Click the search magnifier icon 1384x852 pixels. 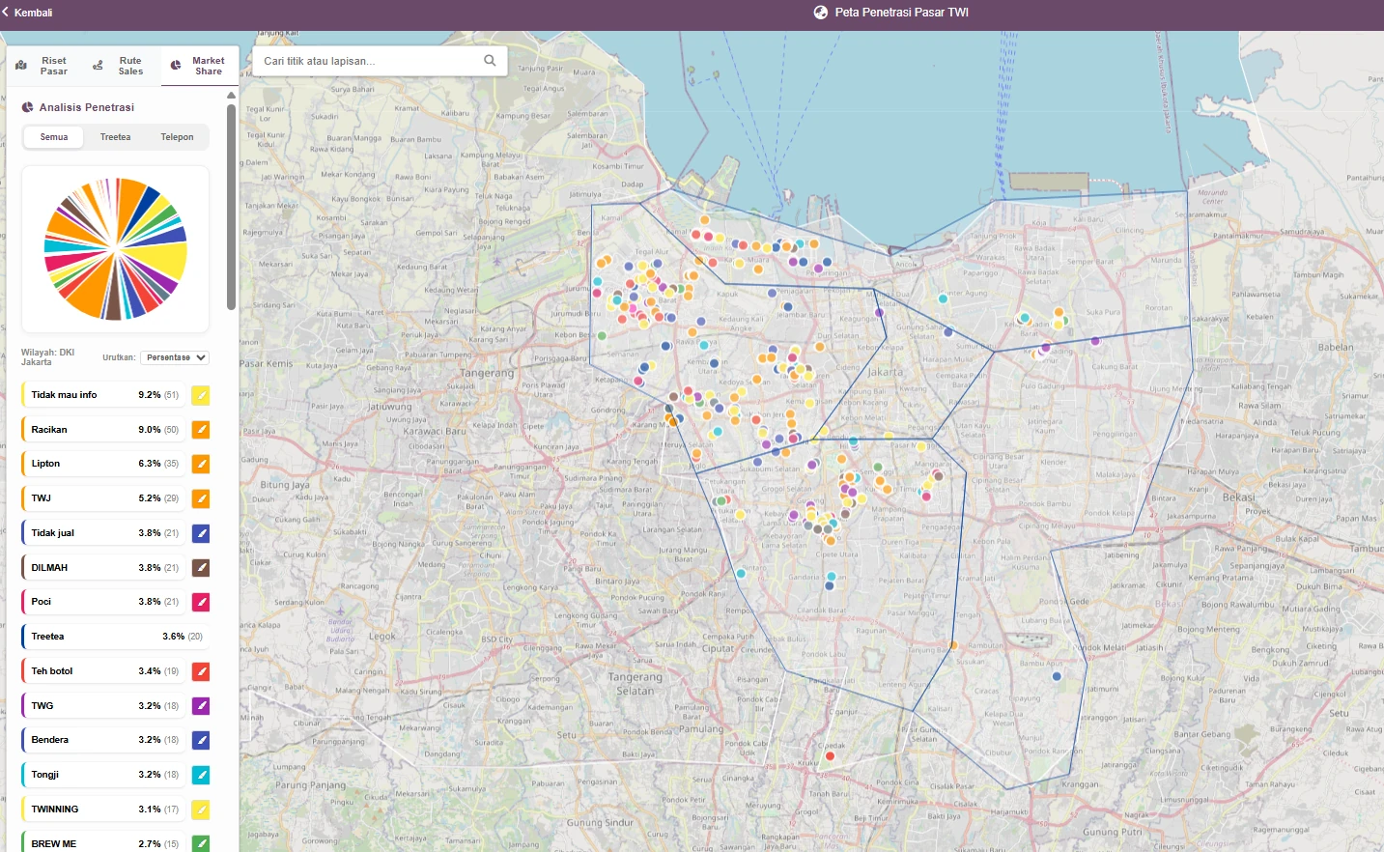pos(490,61)
